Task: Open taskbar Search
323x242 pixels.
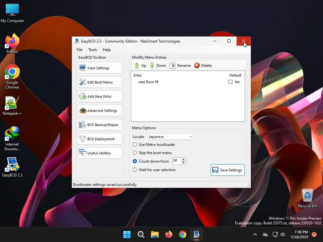Action: [x=141, y=234]
